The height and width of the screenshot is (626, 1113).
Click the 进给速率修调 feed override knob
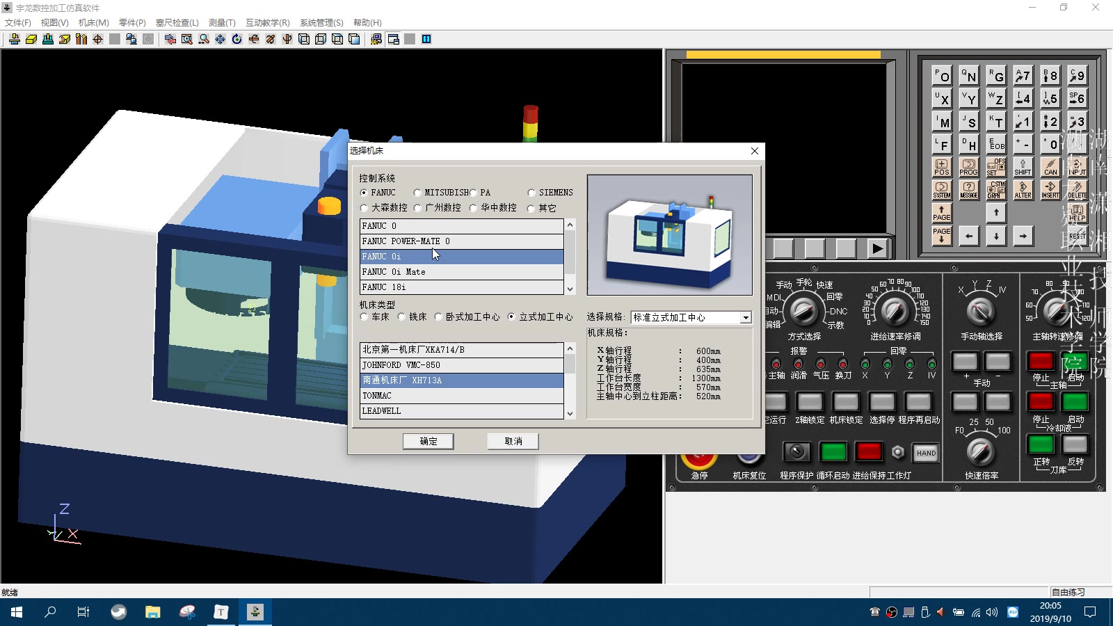(x=895, y=310)
